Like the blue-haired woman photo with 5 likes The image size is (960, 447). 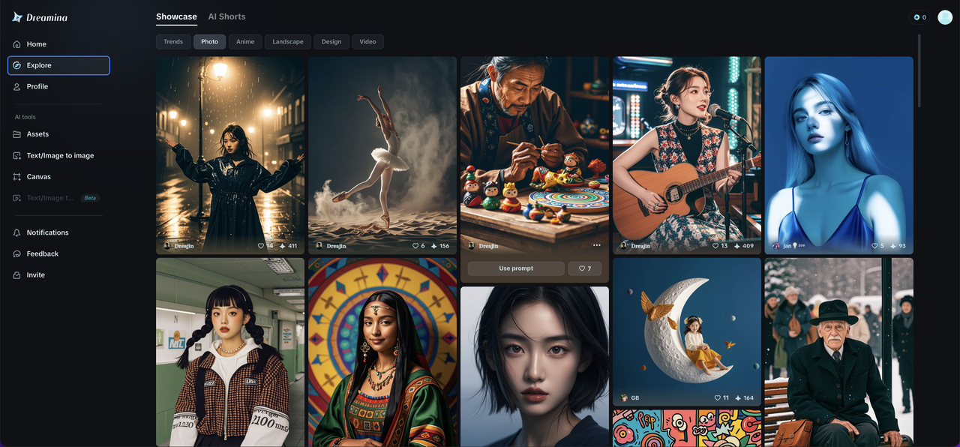874,246
